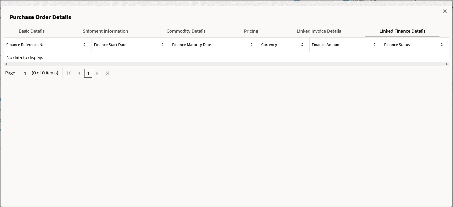Click the Finance Amount column header

[x=346, y=45]
